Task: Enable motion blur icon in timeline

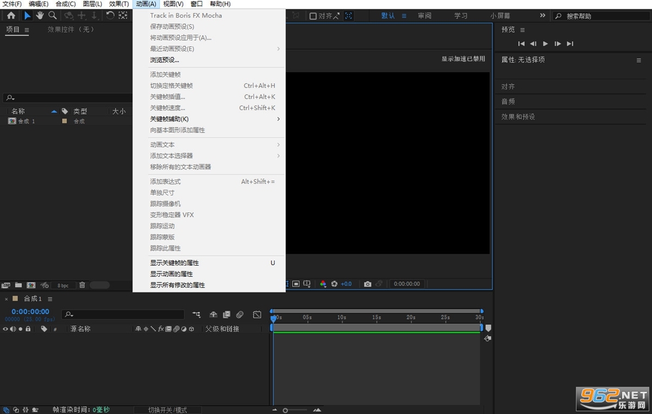Action: pyautogui.click(x=240, y=315)
